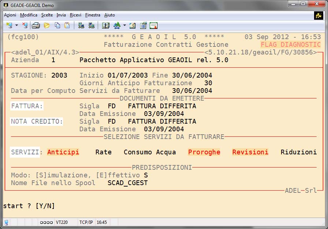Click the new connection toolbar icon

pyautogui.click(x=9, y=25)
